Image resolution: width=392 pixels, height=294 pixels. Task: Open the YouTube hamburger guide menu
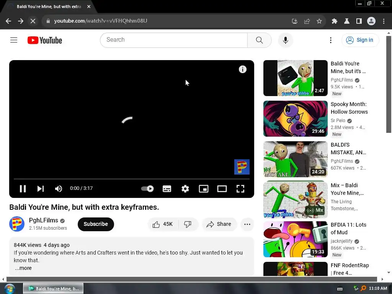coord(14,40)
